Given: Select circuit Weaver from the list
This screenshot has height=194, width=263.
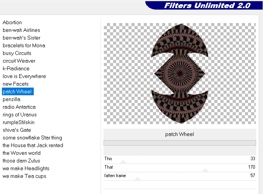Looking at the screenshot, I should click(x=19, y=61).
